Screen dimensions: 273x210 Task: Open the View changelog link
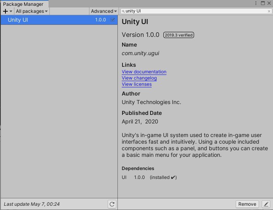(139, 78)
